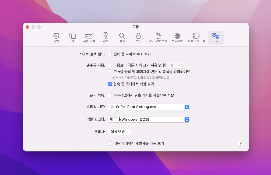Click the Option-Tab은 각 항목을 하이라이트합니다 hint text
Viewport: 271px width, 175px height.
click(142, 78)
